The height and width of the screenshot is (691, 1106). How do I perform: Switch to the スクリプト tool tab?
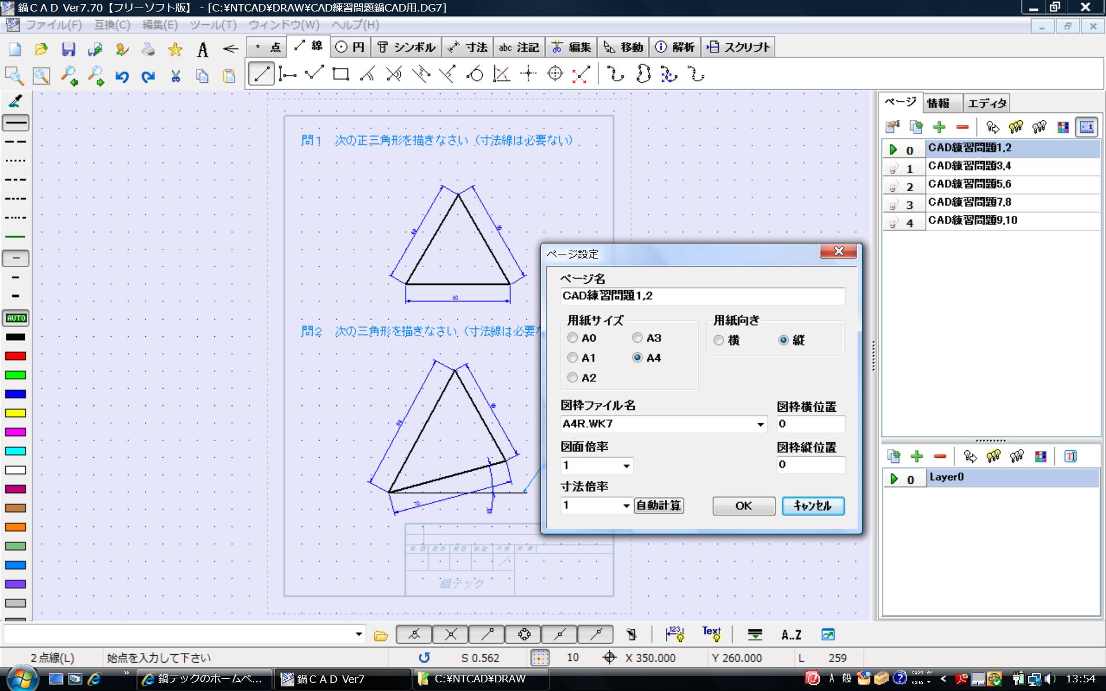coord(738,47)
